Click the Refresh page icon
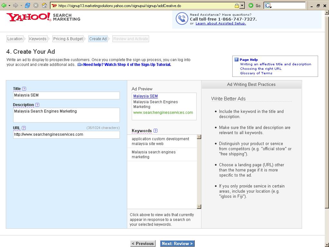Screen dimensions: 329x247 coord(27,6)
